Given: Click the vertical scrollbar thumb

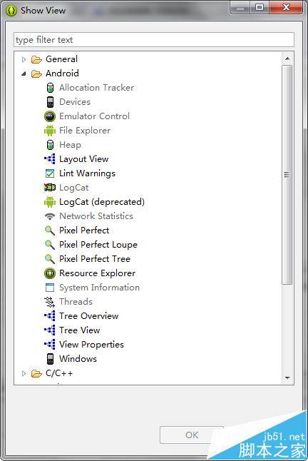Looking at the screenshot, I should (x=287, y=175).
